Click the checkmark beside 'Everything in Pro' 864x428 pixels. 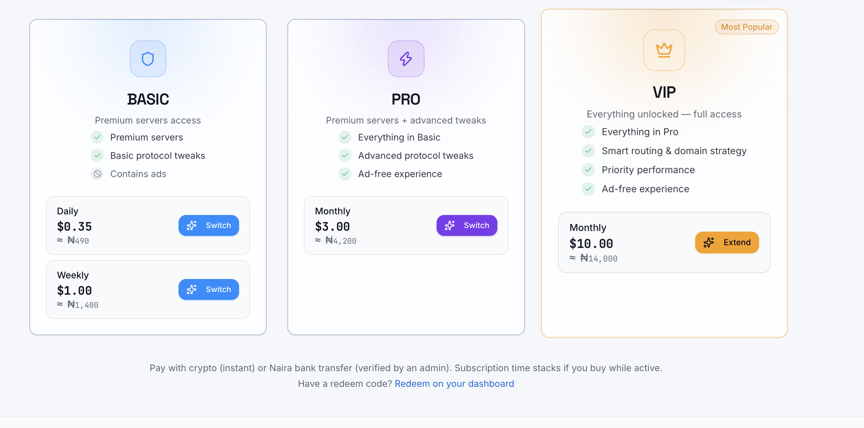click(588, 132)
